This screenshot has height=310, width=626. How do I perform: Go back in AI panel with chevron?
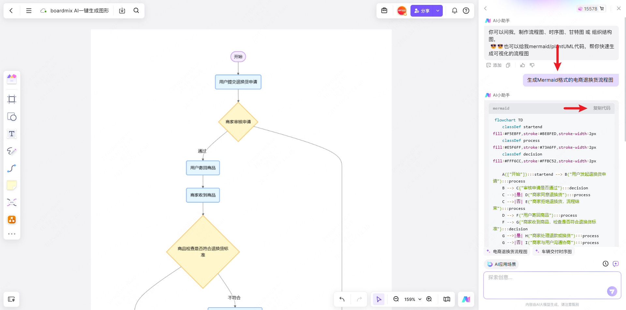[485, 8]
